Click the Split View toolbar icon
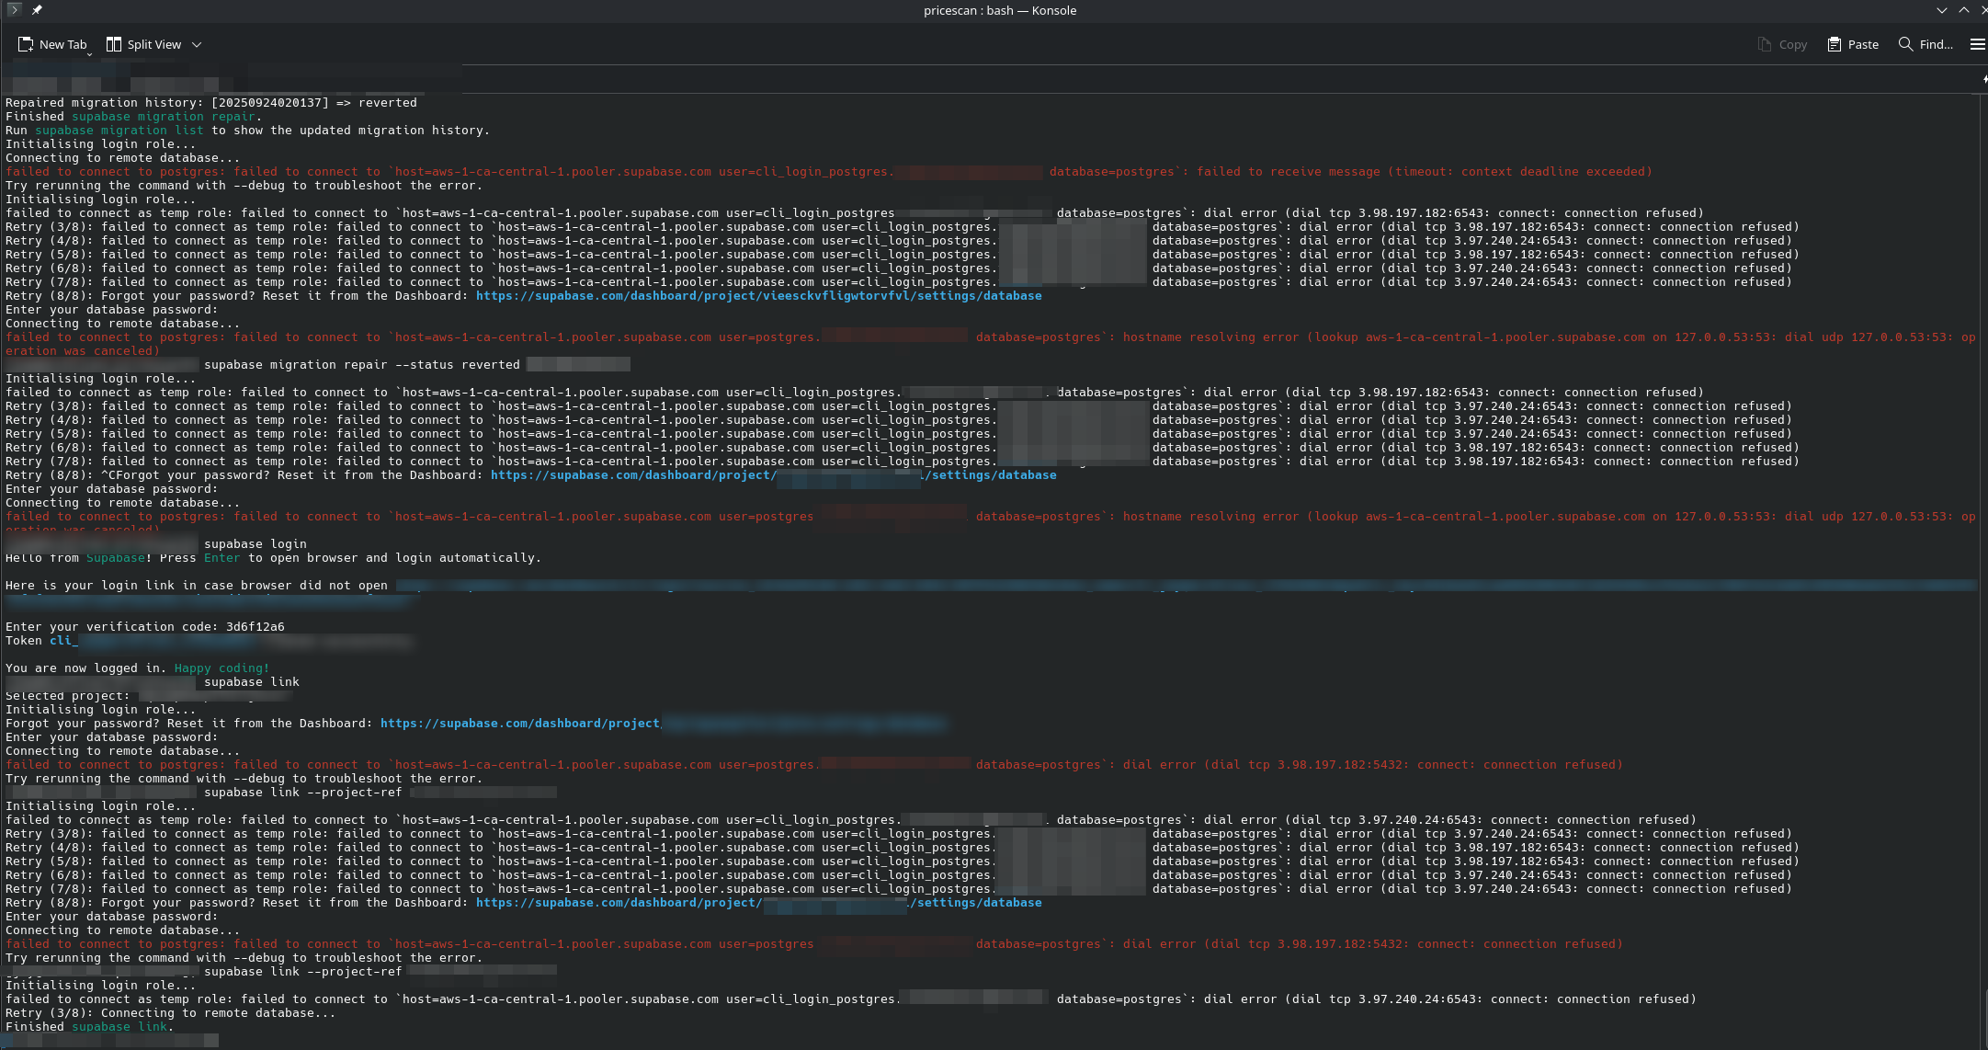Screen dimensions: 1988x1050 pyautogui.click(x=114, y=44)
